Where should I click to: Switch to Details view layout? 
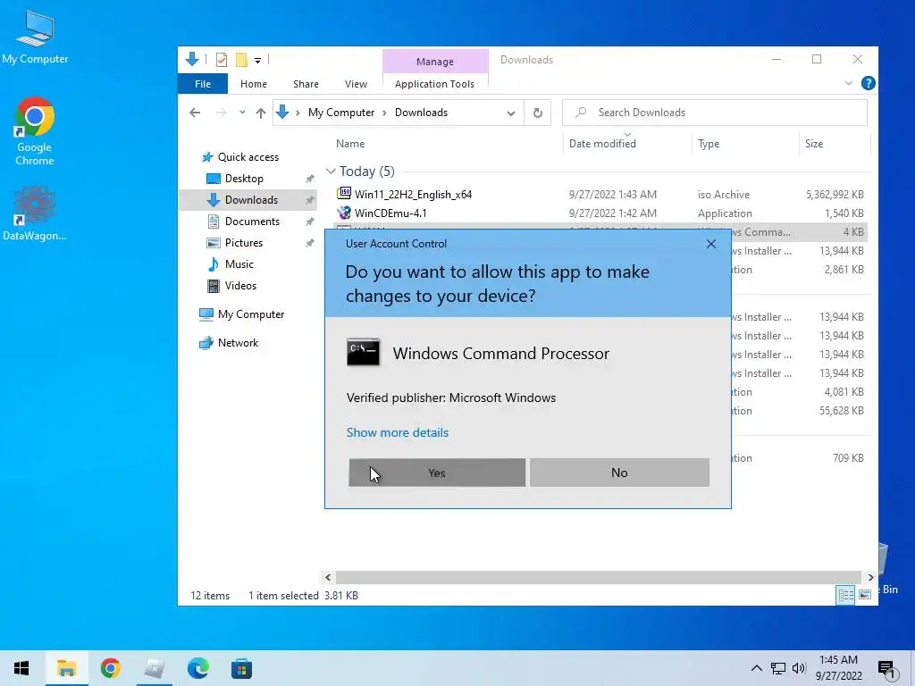point(845,595)
